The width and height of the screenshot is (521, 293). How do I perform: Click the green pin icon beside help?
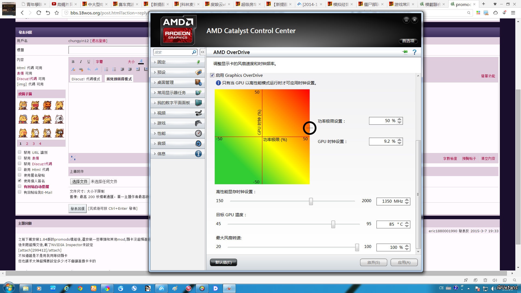[405, 52]
